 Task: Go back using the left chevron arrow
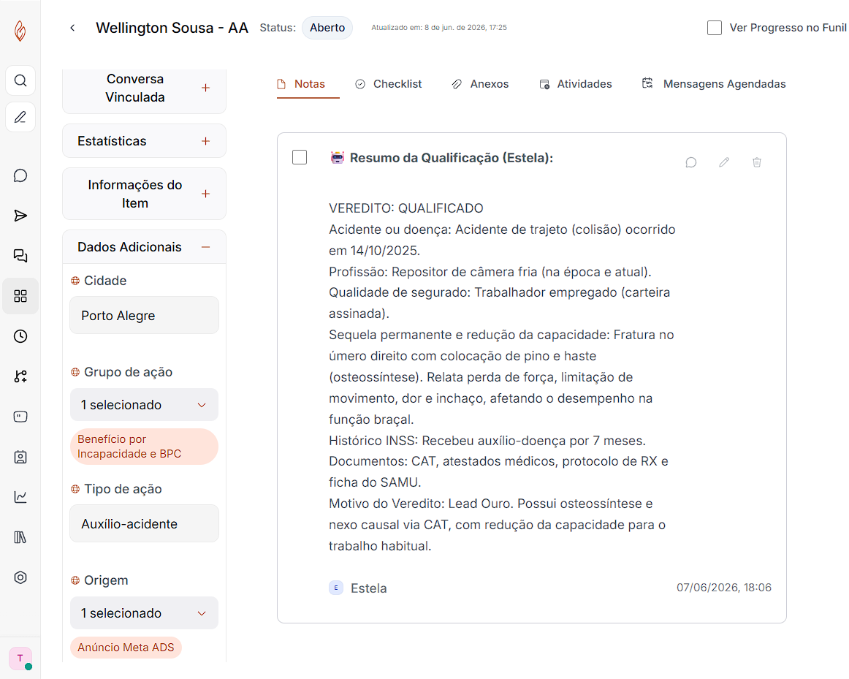72,28
